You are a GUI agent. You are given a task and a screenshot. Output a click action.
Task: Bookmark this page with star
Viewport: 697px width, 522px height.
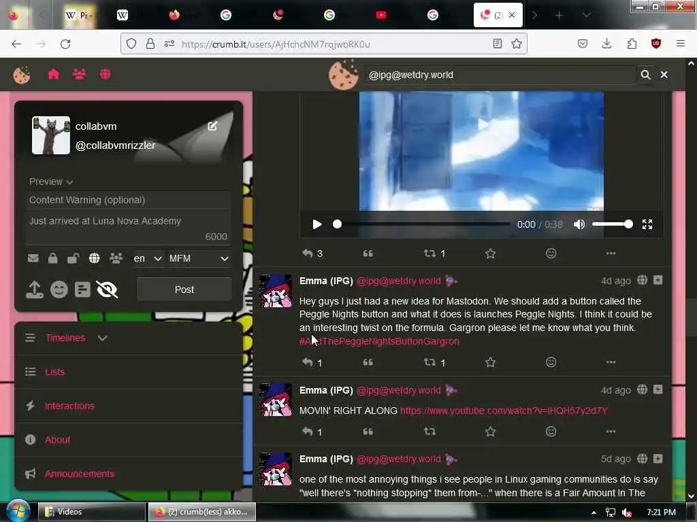[x=517, y=43]
